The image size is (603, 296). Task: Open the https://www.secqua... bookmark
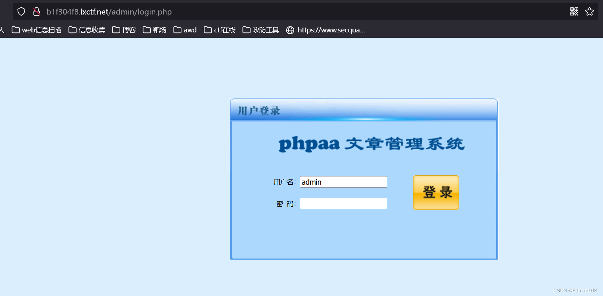click(326, 30)
